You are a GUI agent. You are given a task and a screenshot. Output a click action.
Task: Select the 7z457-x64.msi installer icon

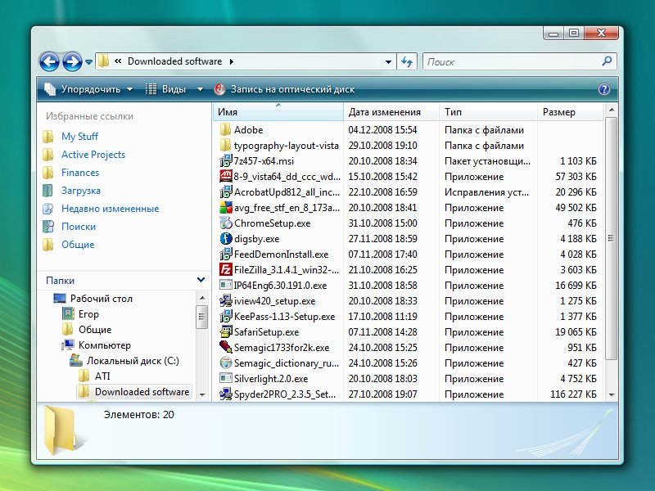click(x=226, y=160)
